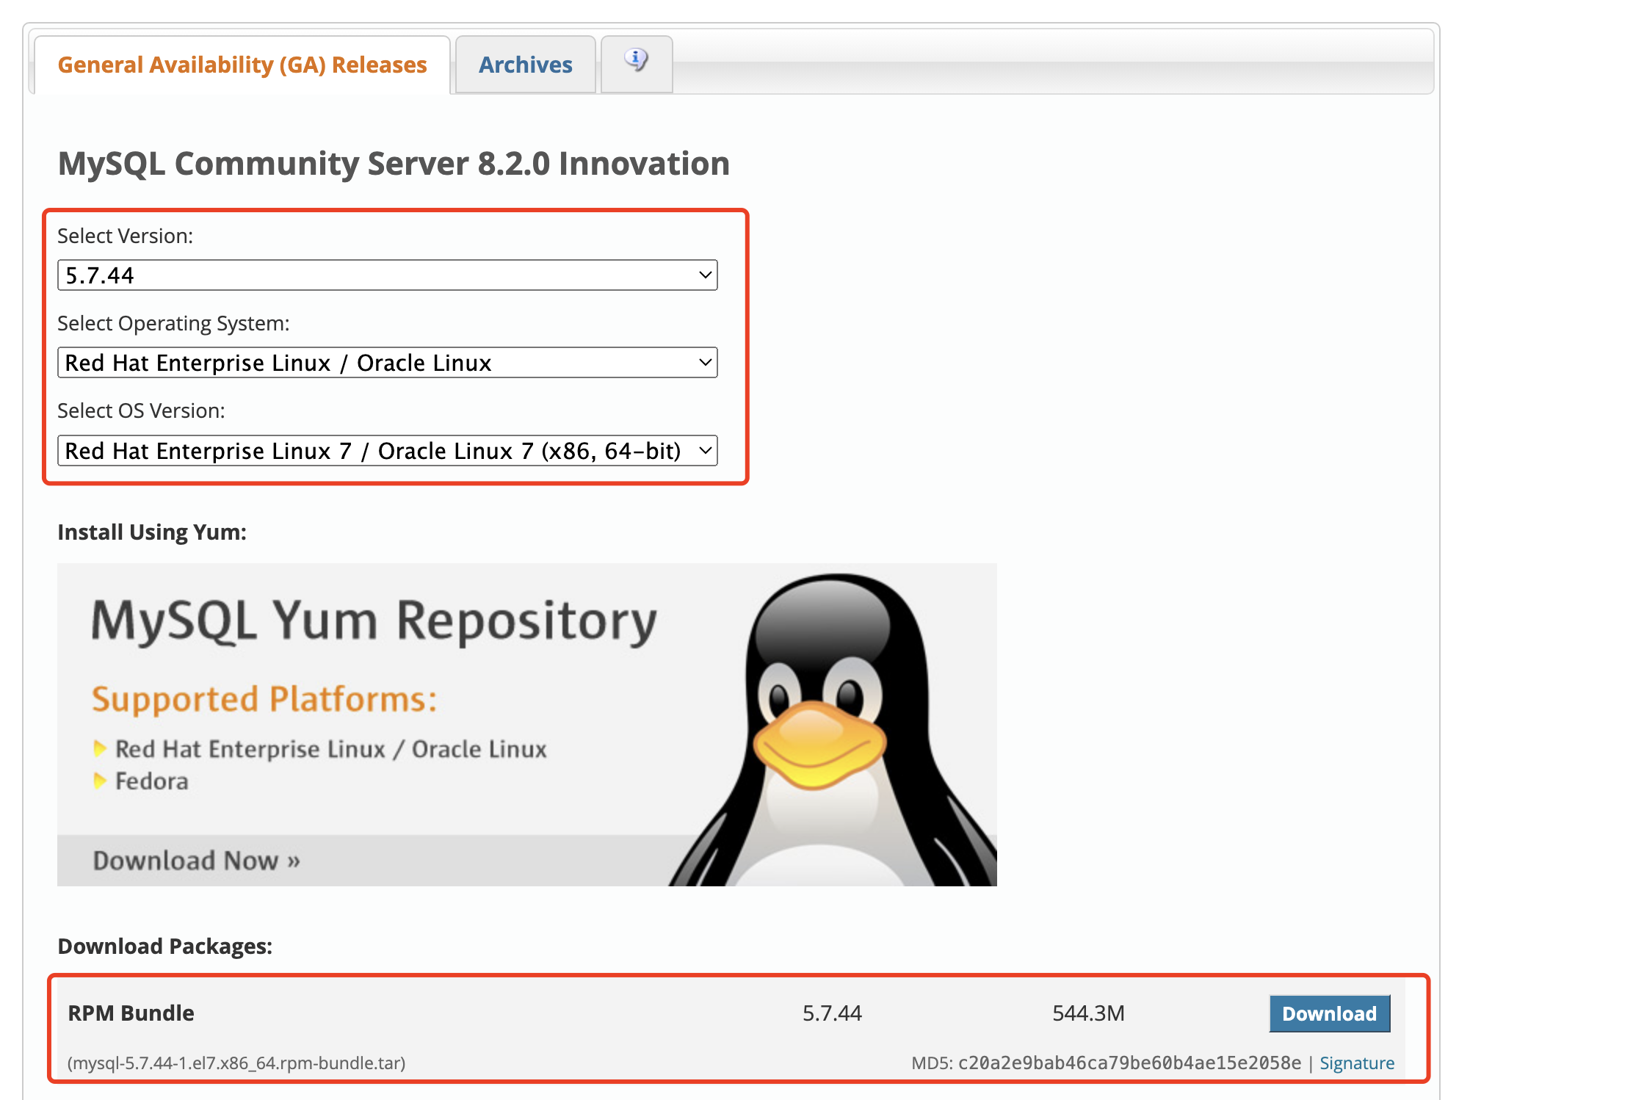Click the RPM Bundle package title
Image resolution: width=1633 pixels, height=1100 pixels.
(131, 1013)
